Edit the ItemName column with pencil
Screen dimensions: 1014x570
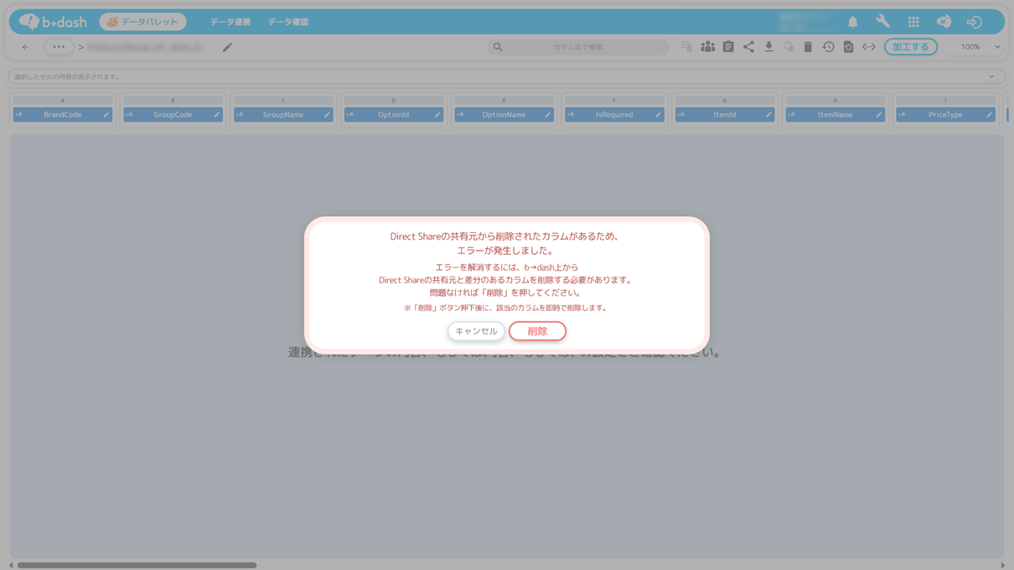point(879,115)
